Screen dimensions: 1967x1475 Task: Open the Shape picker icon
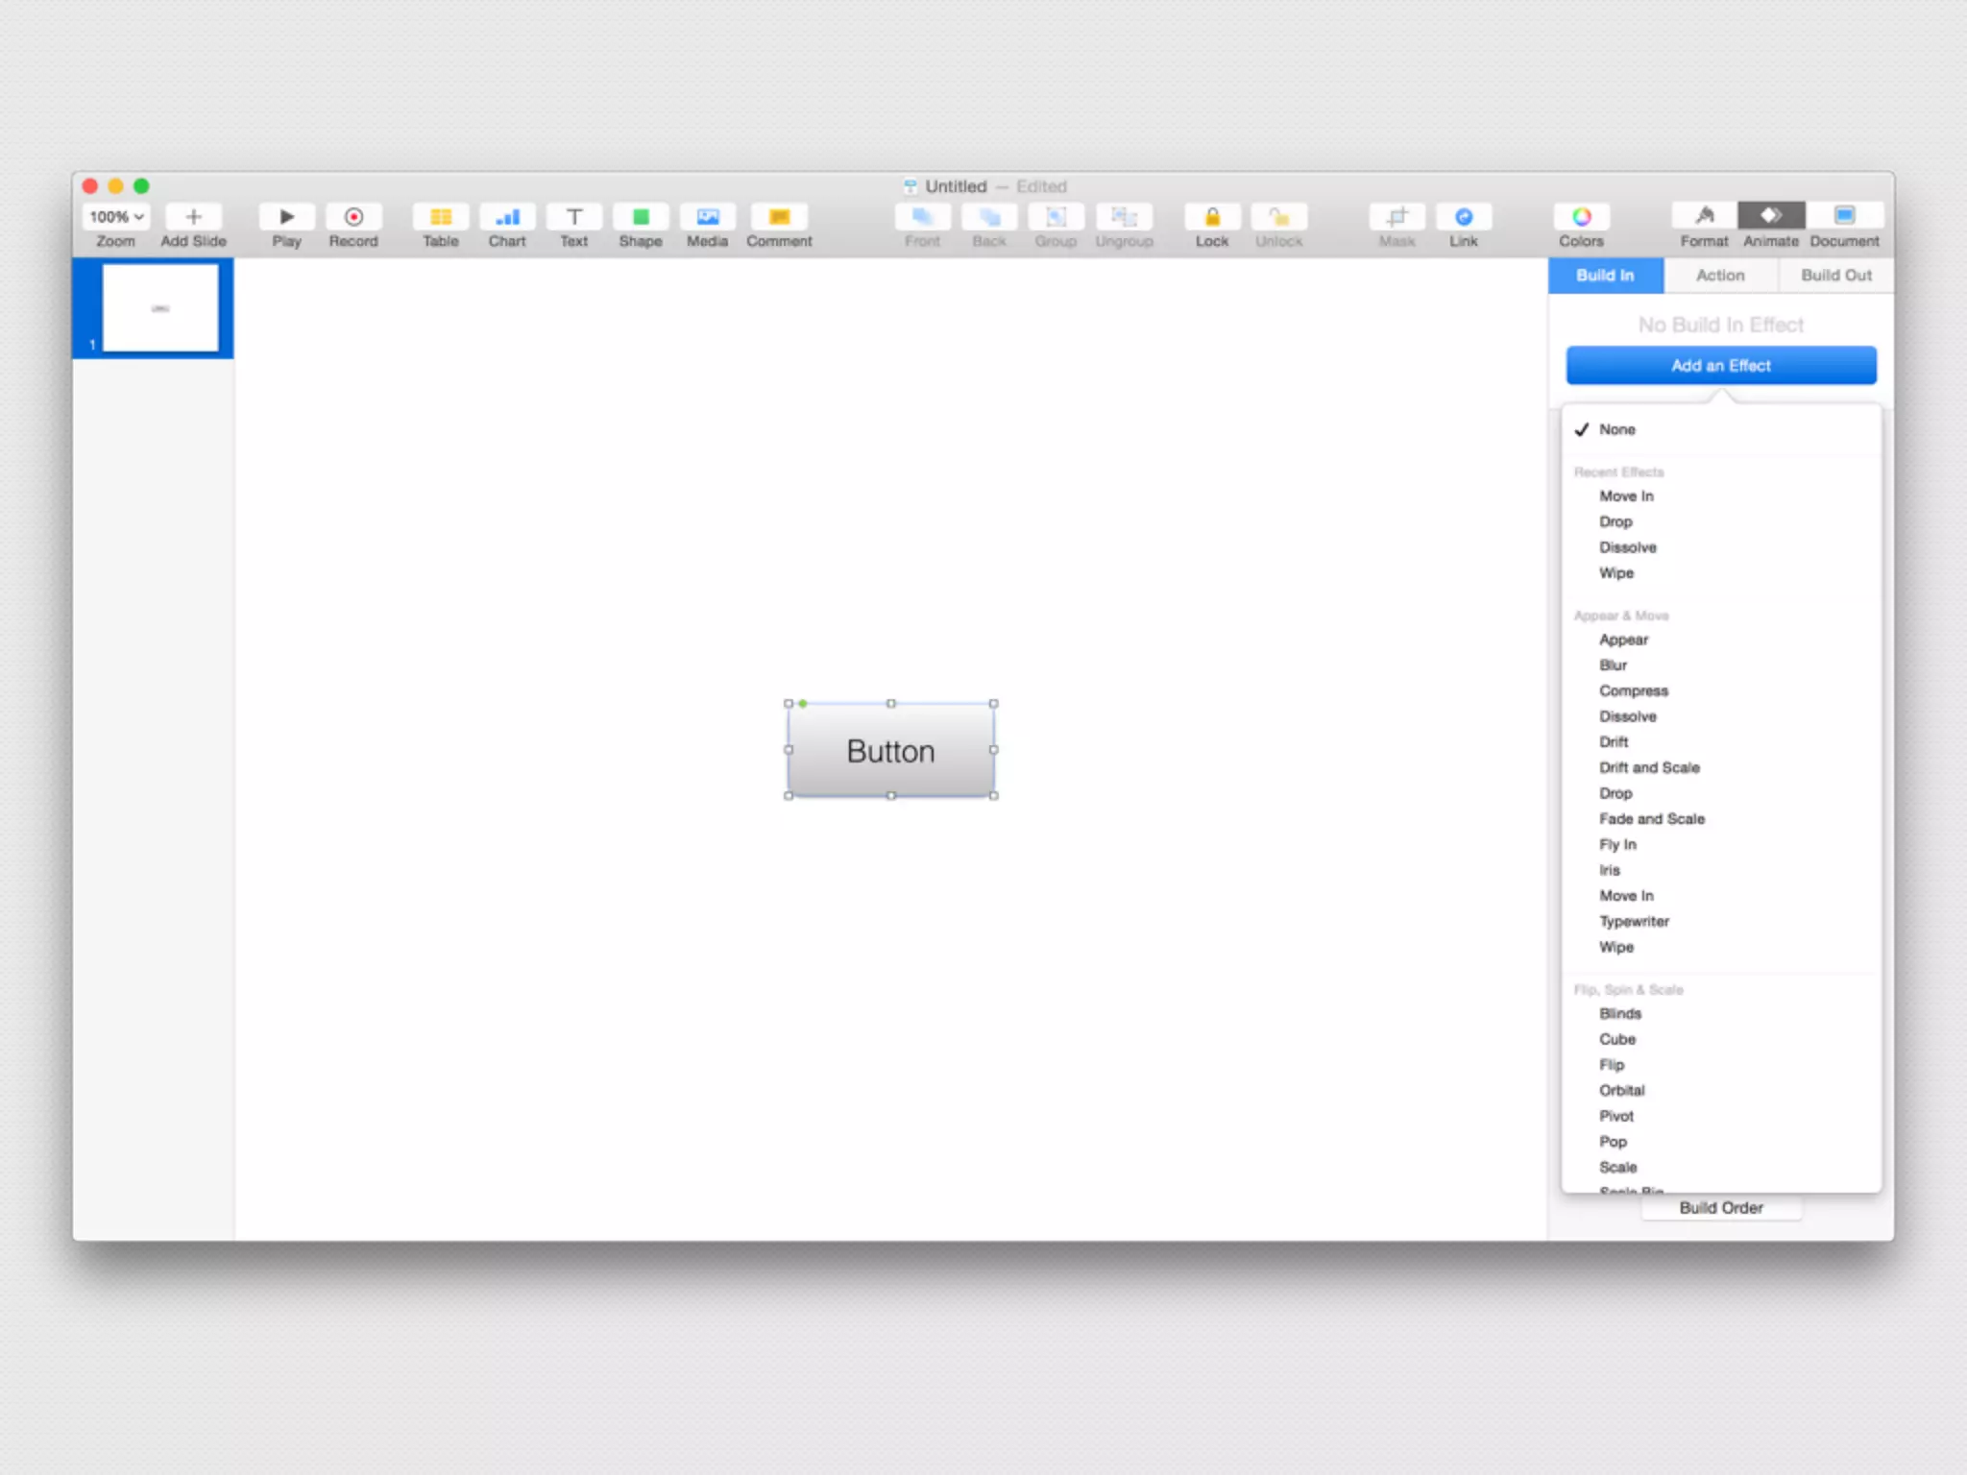(641, 217)
